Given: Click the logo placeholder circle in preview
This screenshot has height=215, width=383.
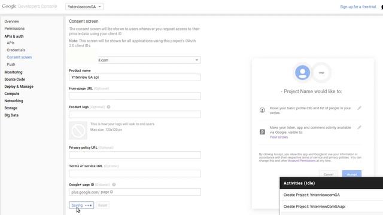Looking at the screenshot, I should pyautogui.click(x=321, y=72).
